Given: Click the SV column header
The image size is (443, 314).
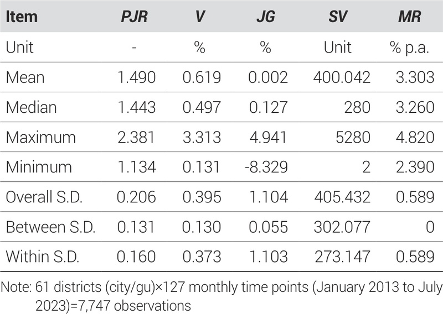Looking at the screenshot, I should click(x=338, y=17).
